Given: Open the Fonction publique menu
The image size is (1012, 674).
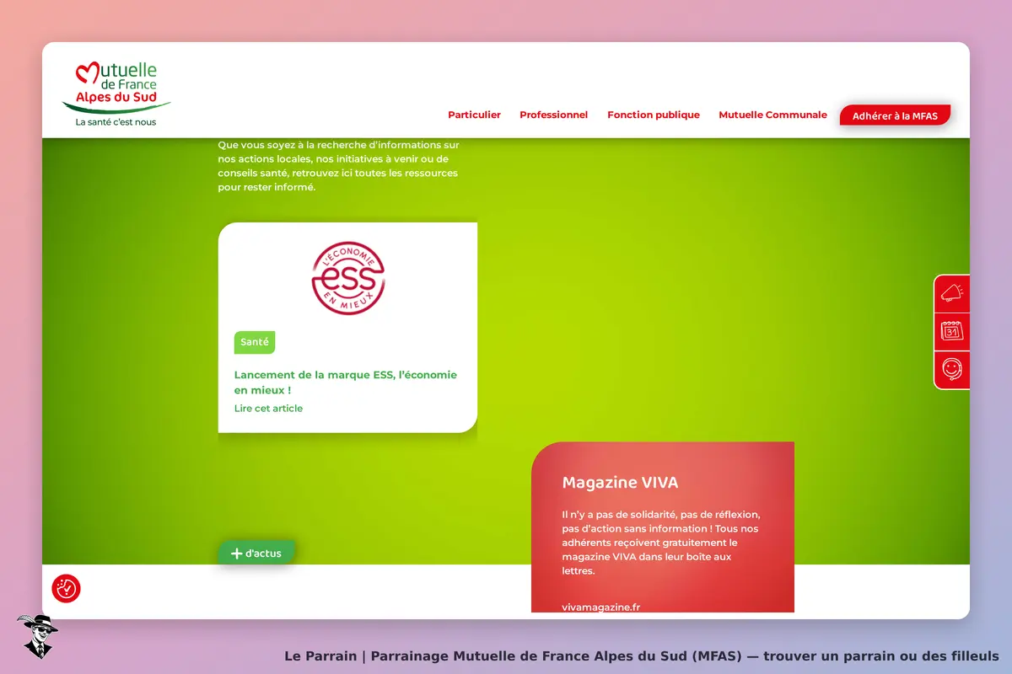Looking at the screenshot, I should point(654,115).
